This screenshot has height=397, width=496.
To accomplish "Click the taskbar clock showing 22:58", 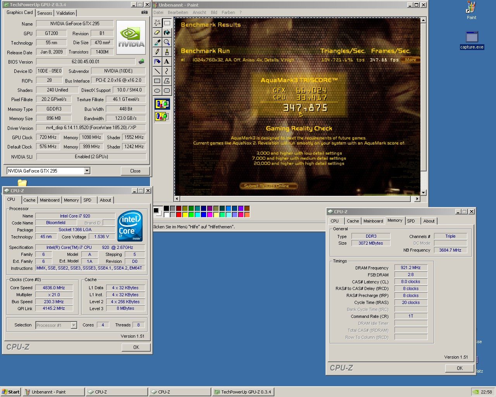I will (x=486, y=392).
